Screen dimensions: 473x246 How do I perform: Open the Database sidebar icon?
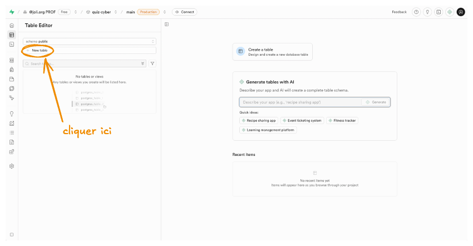tap(12, 60)
